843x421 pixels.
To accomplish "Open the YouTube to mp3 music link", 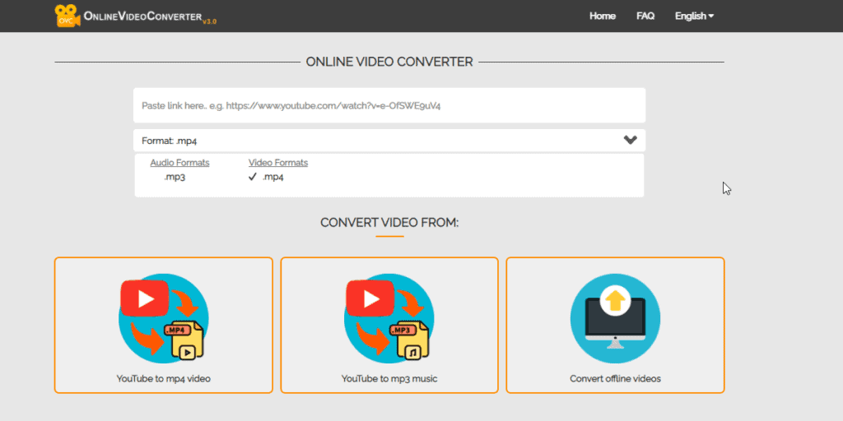I will [x=389, y=378].
